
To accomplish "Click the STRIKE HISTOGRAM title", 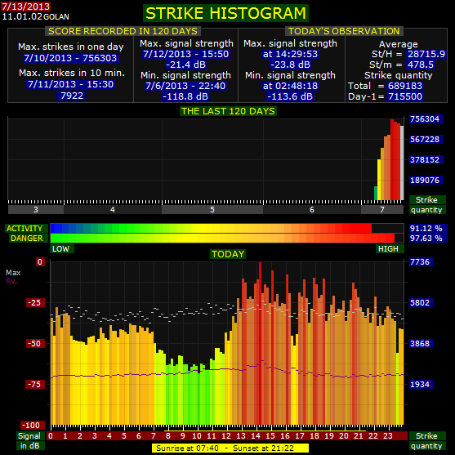I will pos(225,13).
